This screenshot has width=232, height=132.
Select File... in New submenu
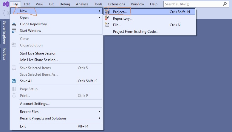point(149,25)
